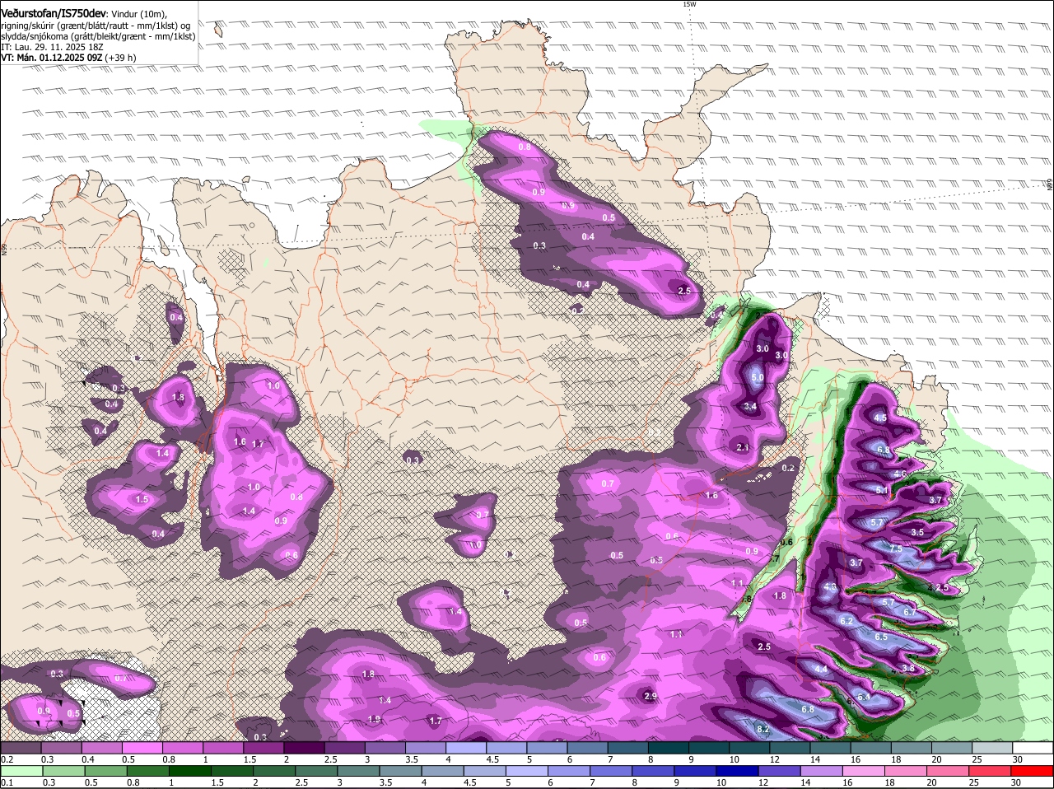Select lower legend swatch between 1 and 1.5

pyautogui.click(x=190, y=770)
